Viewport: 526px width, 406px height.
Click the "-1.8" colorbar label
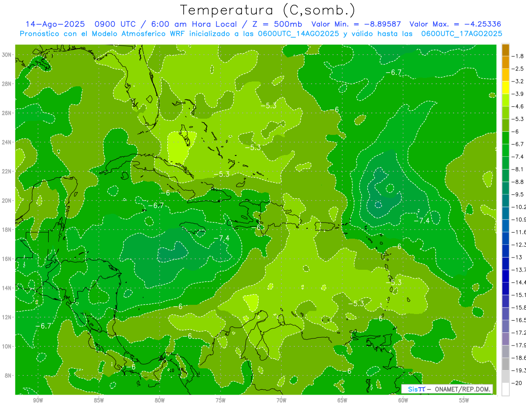pos(518,56)
